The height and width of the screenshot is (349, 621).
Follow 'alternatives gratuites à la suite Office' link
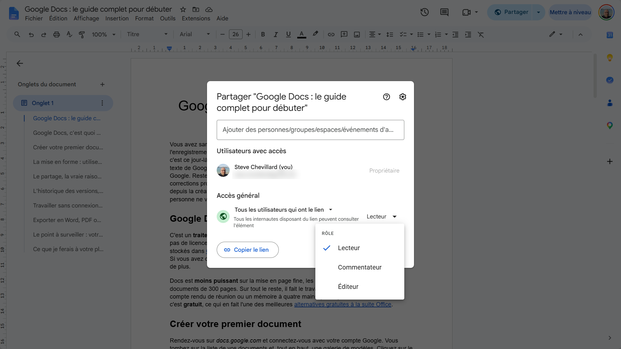[343, 304]
